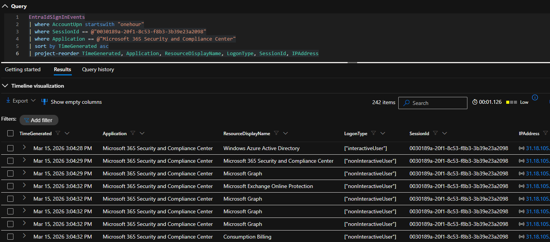
Task: Check the checkbox on the first result row
Action: (x=10, y=148)
